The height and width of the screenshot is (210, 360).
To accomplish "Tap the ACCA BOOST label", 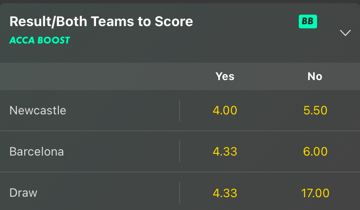I will [x=39, y=40].
